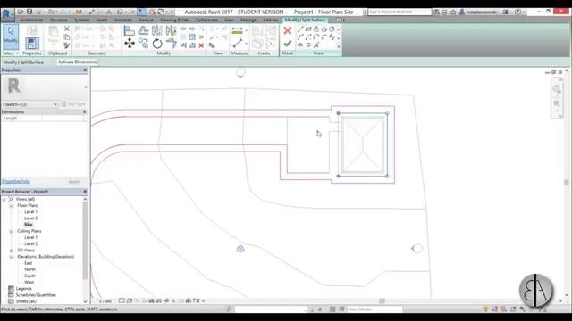Switch to Modify | Split Surface tab

click(x=306, y=20)
